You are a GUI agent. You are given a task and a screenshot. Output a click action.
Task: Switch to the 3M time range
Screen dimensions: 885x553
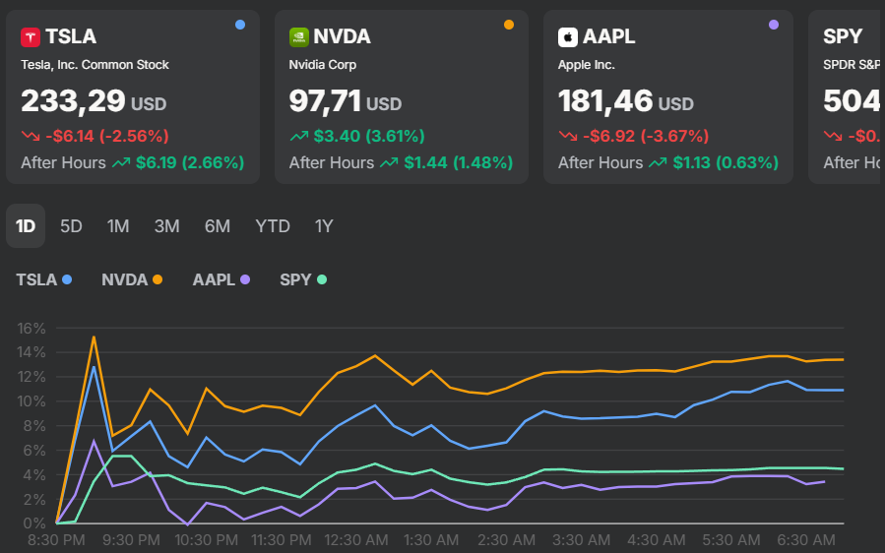coord(166,226)
